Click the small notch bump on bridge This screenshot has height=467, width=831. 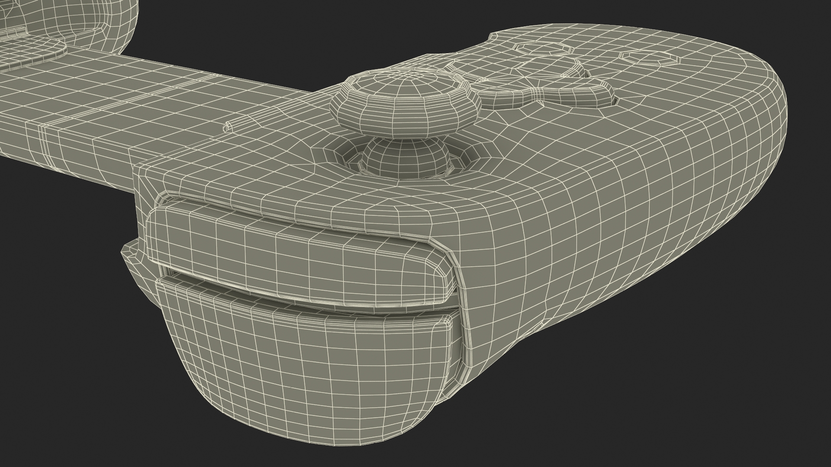[x=229, y=126]
